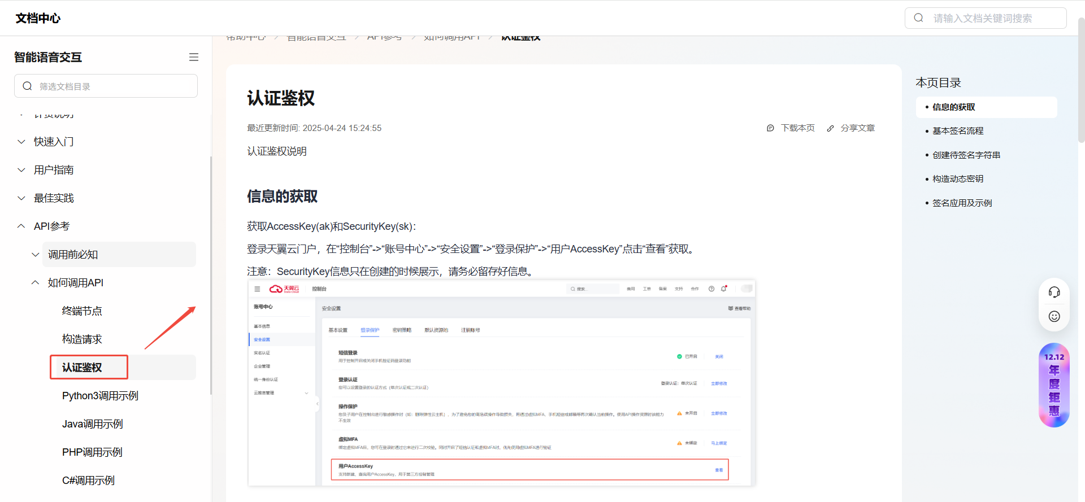The image size is (1085, 502).
Task: Click the 分享文章 button
Action: click(858, 128)
